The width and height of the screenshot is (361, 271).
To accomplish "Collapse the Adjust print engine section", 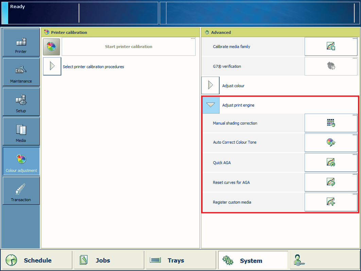I will [x=211, y=105].
